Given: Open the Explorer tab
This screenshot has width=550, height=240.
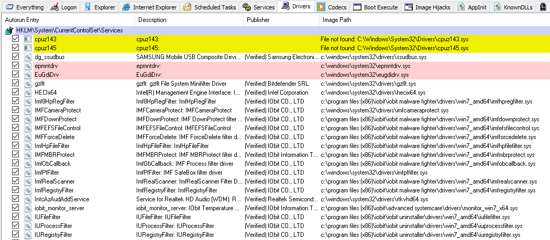Looking at the screenshot, I should click(x=100, y=7).
